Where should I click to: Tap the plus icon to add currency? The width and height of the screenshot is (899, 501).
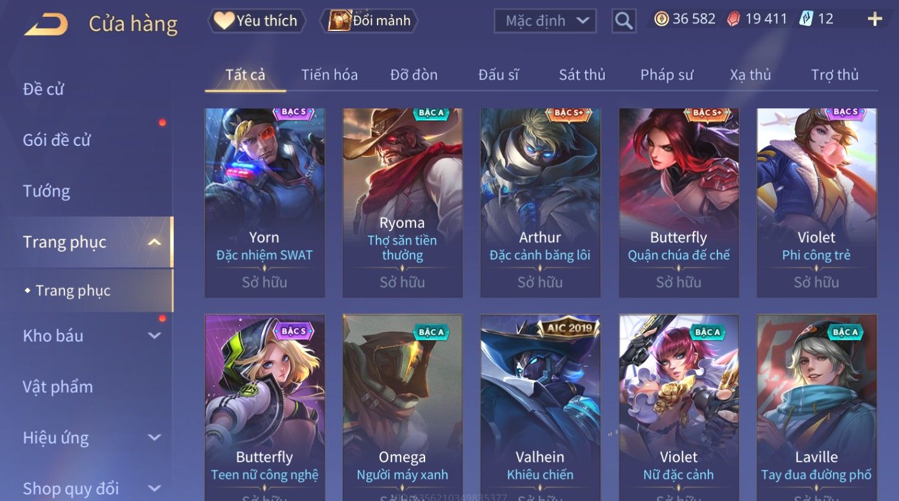click(x=875, y=20)
